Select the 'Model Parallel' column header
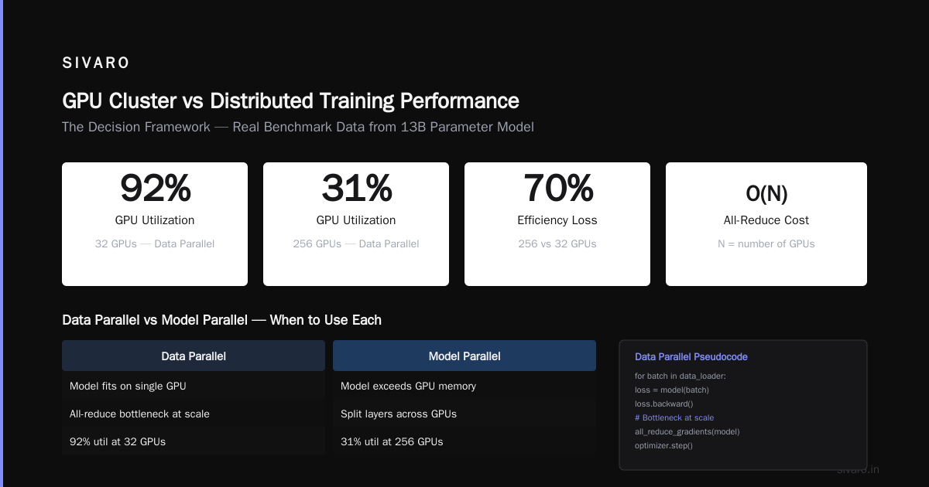929x487 pixels. tap(464, 356)
